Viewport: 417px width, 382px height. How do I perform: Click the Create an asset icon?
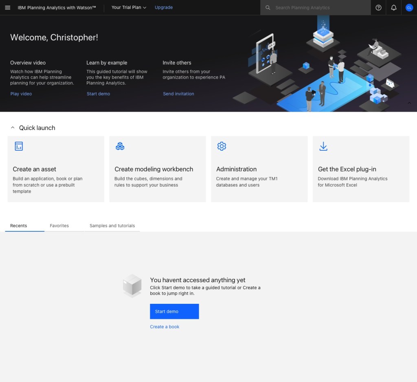tap(19, 146)
